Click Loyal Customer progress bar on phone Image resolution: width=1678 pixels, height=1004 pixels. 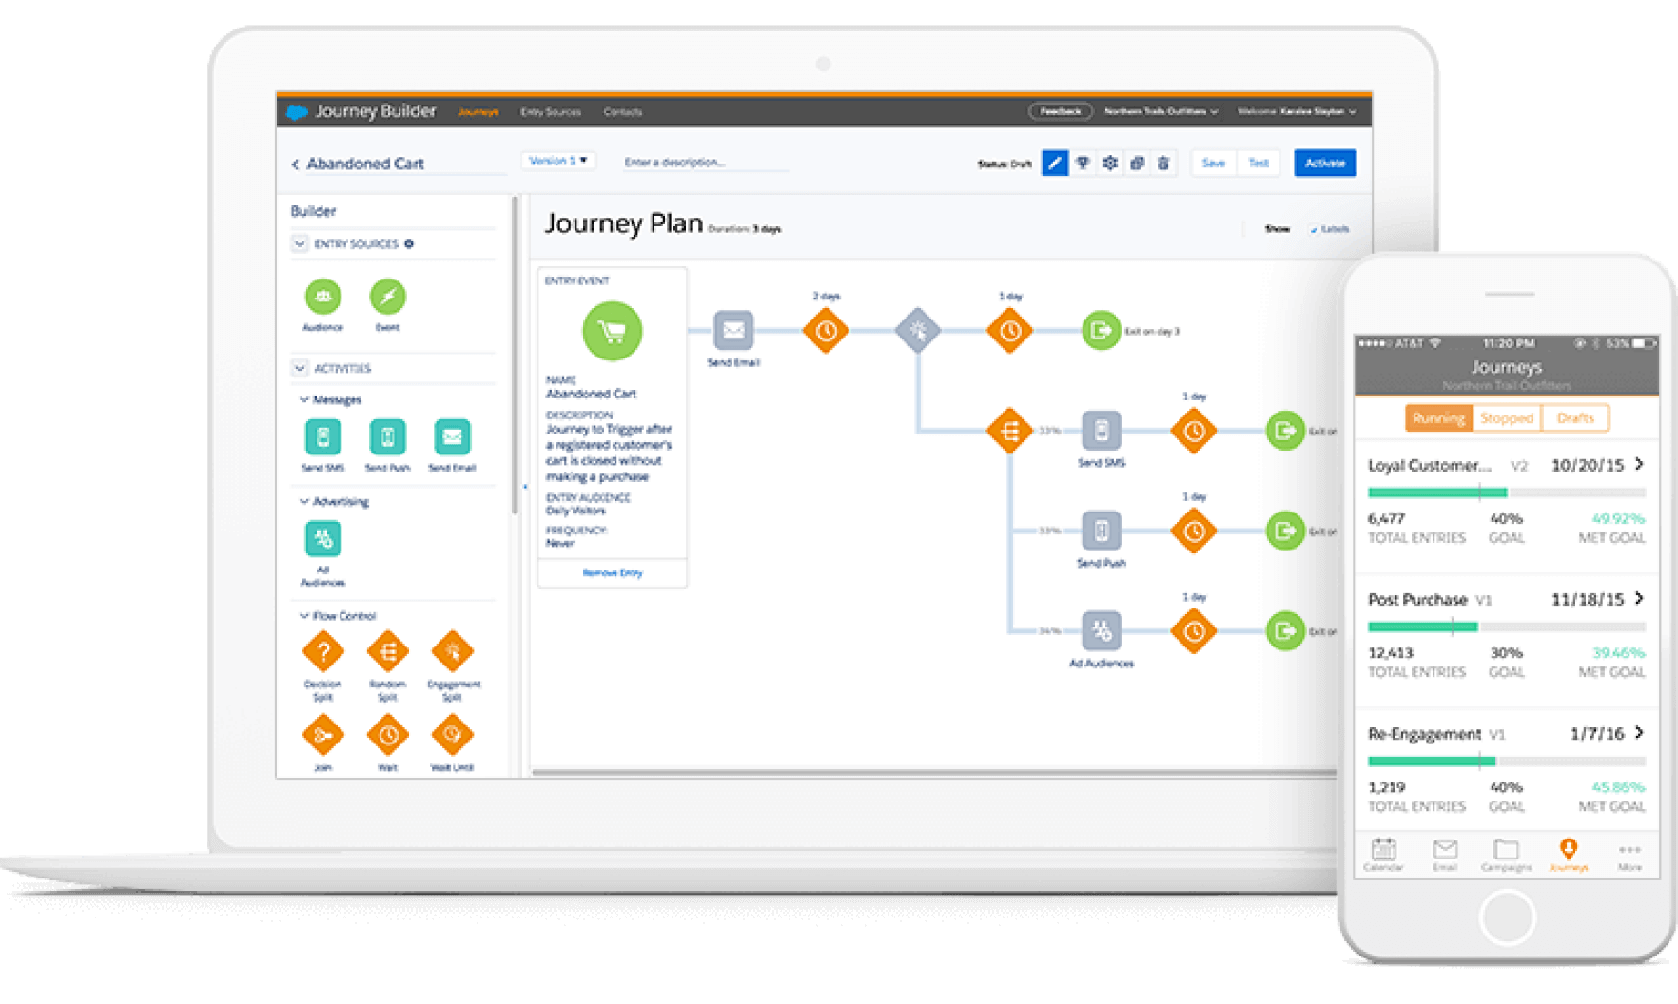(1507, 492)
